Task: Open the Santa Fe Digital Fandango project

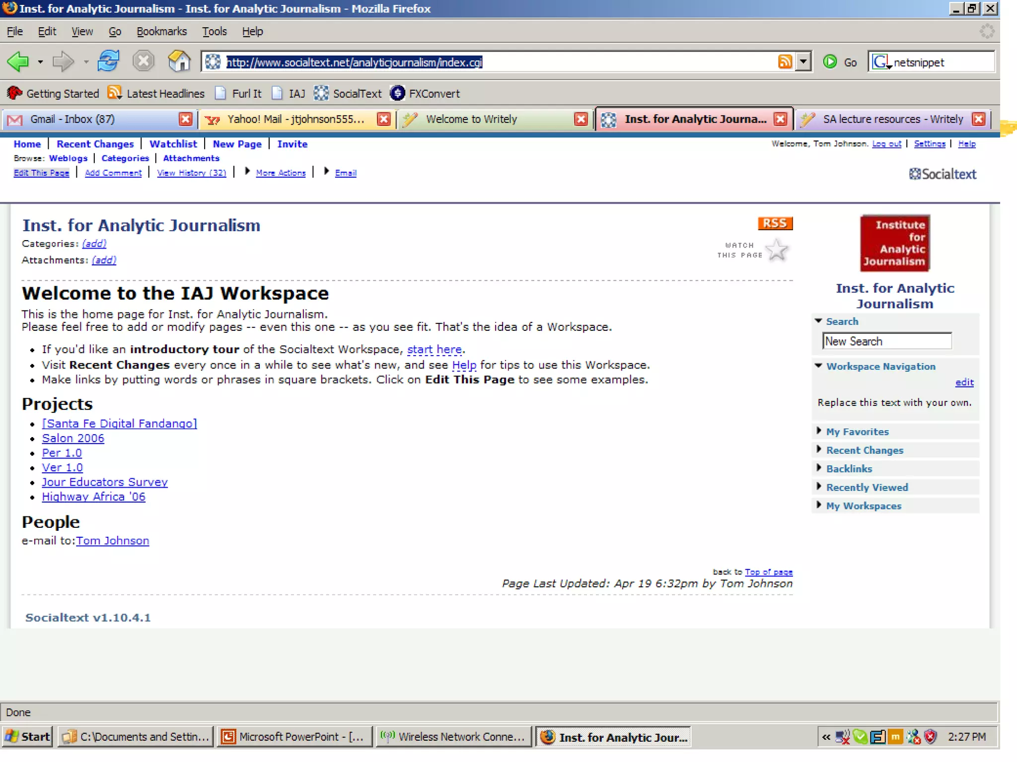Action: pos(119,423)
